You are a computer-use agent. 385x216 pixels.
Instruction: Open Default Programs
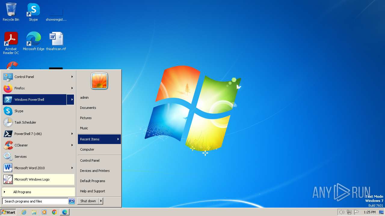pos(92,181)
